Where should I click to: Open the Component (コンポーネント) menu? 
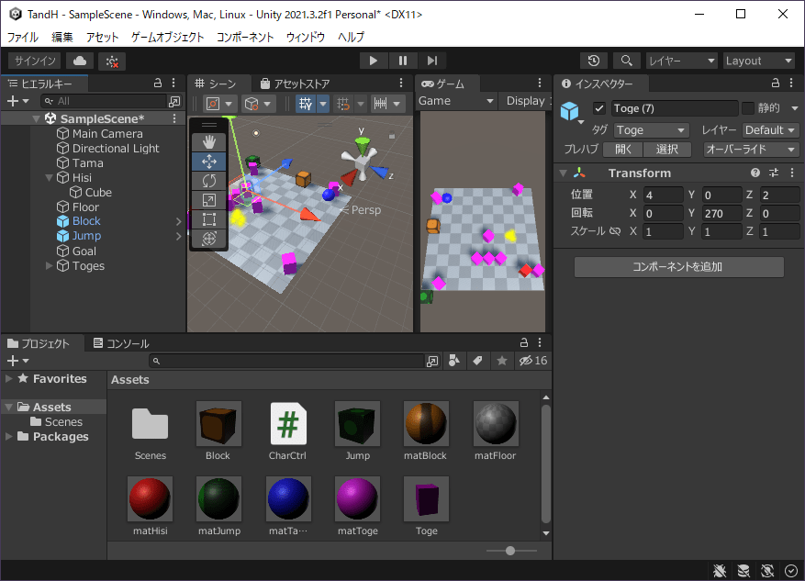click(x=245, y=37)
